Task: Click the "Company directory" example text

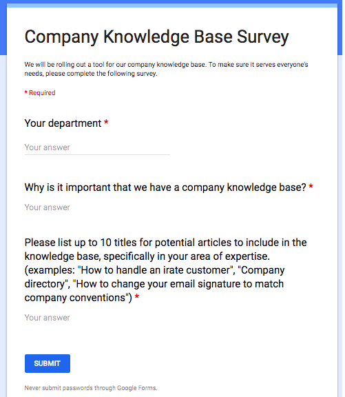Action: pyautogui.click(x=154, y=277)
